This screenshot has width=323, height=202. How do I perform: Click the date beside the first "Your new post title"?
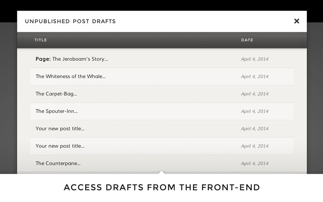(x=254, y=128)
